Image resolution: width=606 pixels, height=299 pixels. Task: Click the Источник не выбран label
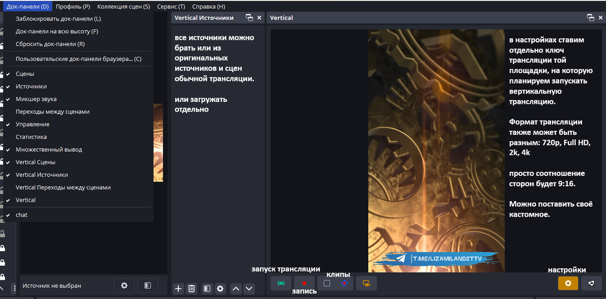pyautogui.click(x=52, y=286)
